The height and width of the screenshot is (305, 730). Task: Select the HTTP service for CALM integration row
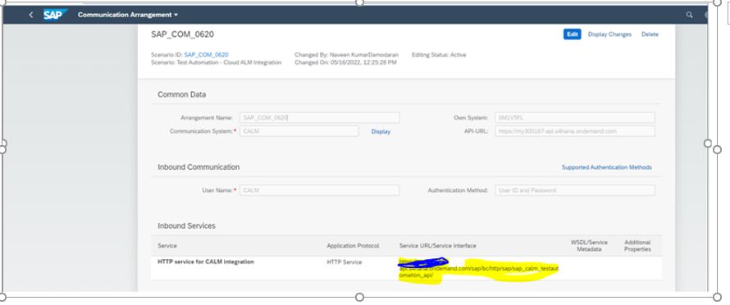pos(406,268)
